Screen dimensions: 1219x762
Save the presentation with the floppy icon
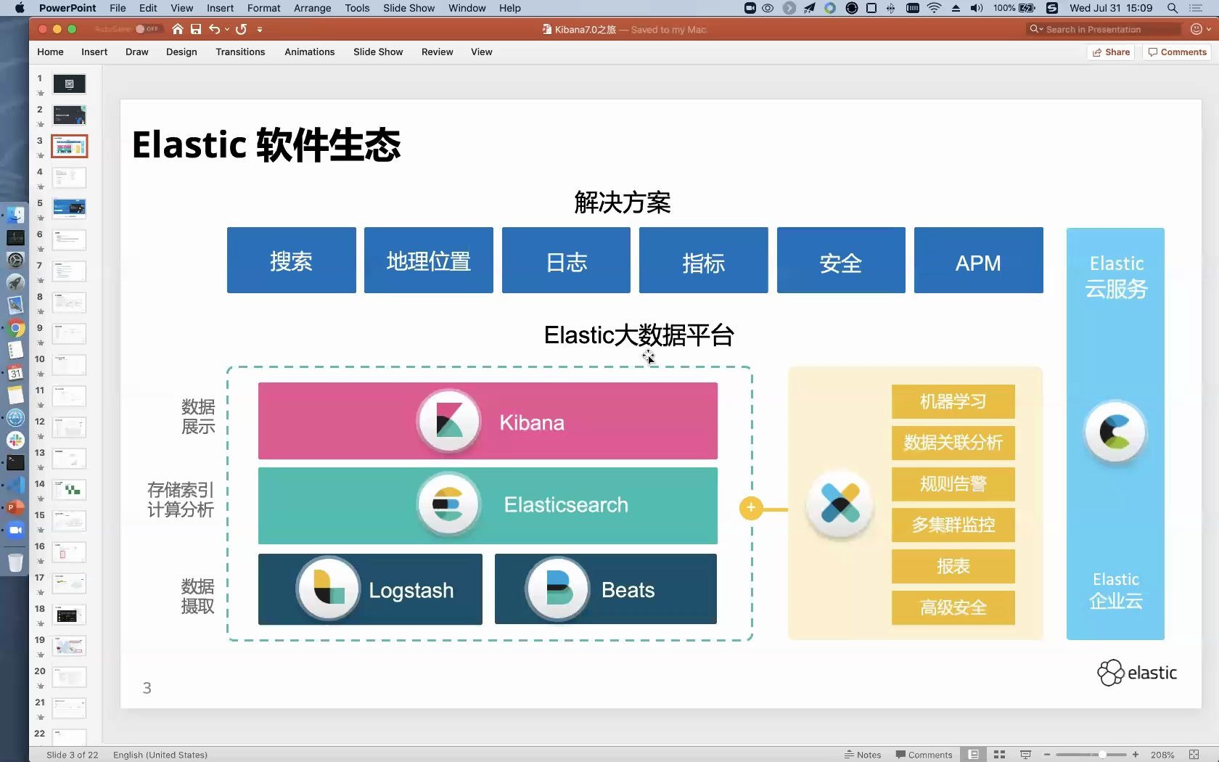196,29
